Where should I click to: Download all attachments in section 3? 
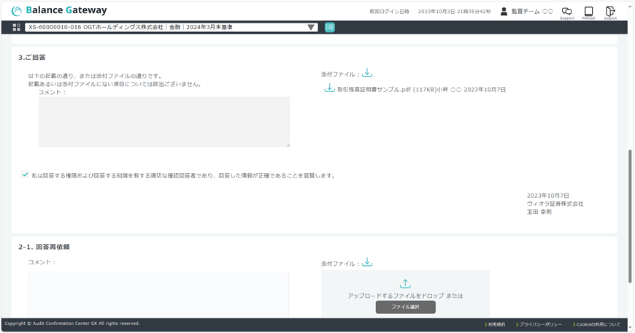coord(367,73)
